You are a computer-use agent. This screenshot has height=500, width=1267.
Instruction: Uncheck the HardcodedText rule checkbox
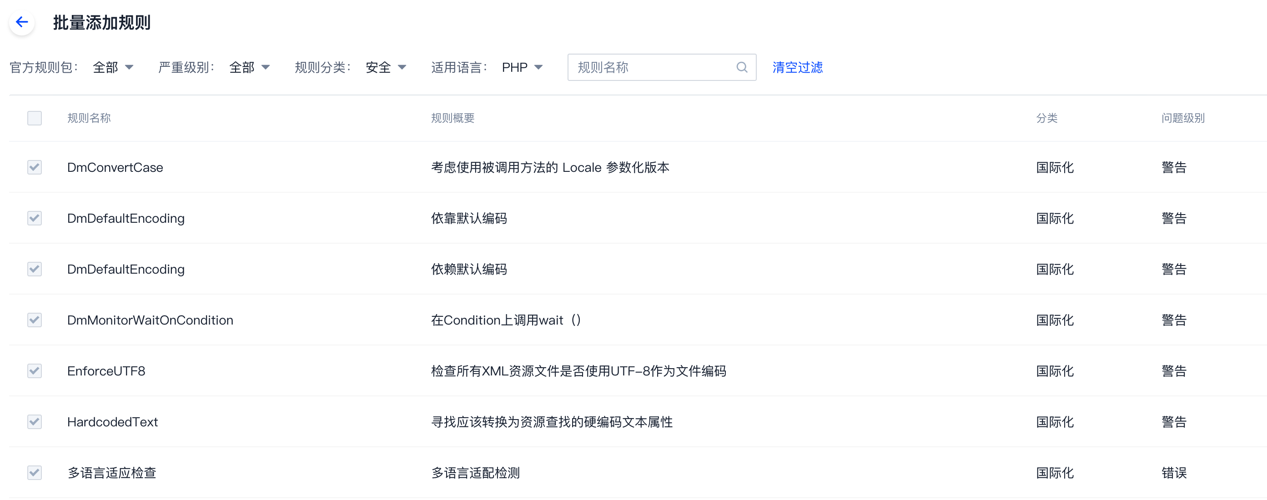coord(34,422)
